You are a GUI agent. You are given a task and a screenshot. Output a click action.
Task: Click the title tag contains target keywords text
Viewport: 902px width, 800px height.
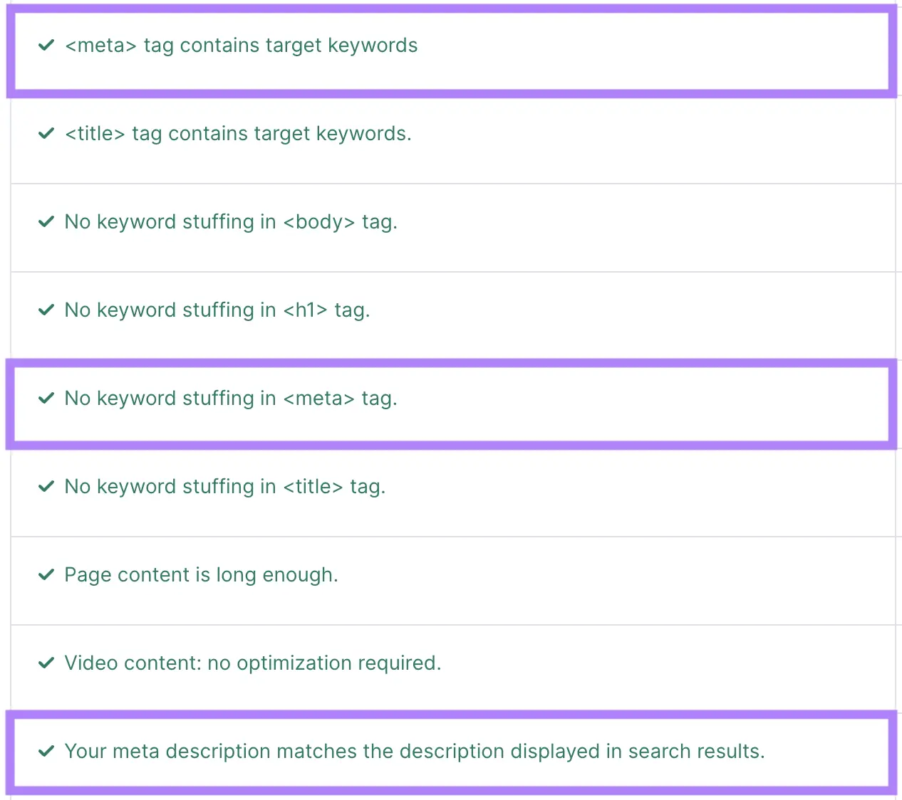coord(238,133)
